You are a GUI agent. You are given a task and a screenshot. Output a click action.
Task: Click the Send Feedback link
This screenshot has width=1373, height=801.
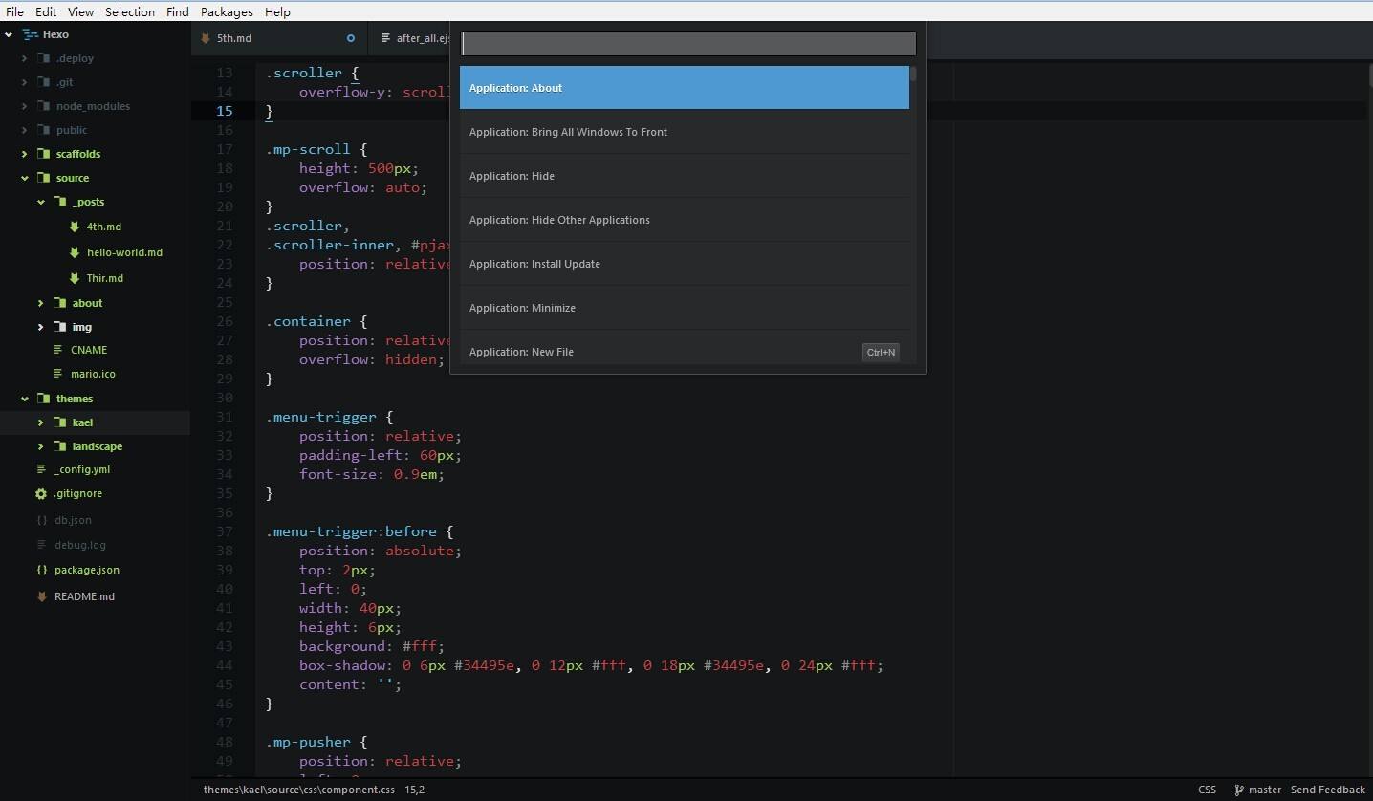(x=1327, y=790)
